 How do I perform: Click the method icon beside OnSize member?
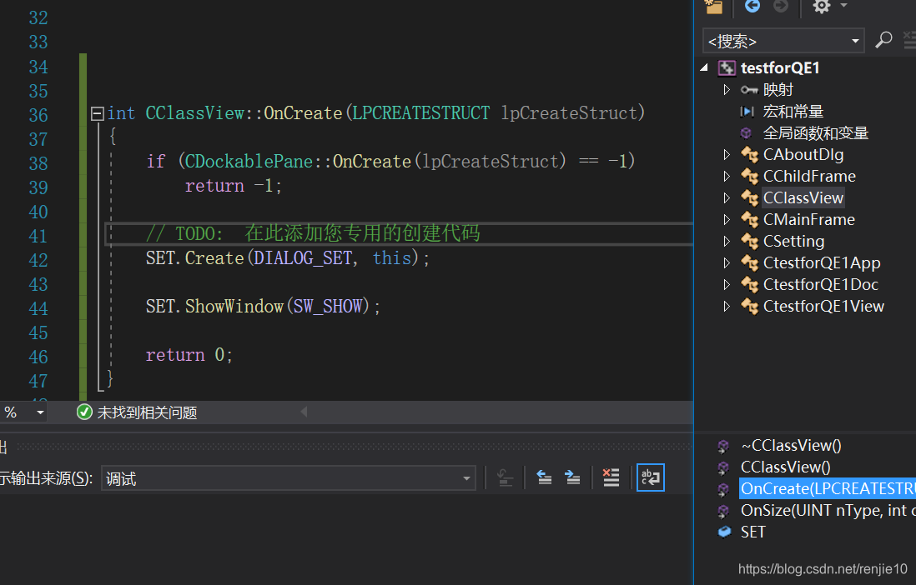point(723,511)
